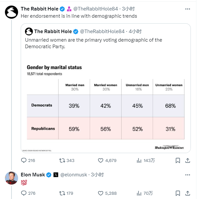Open the @elonmusk handle link

pos(74,175)
